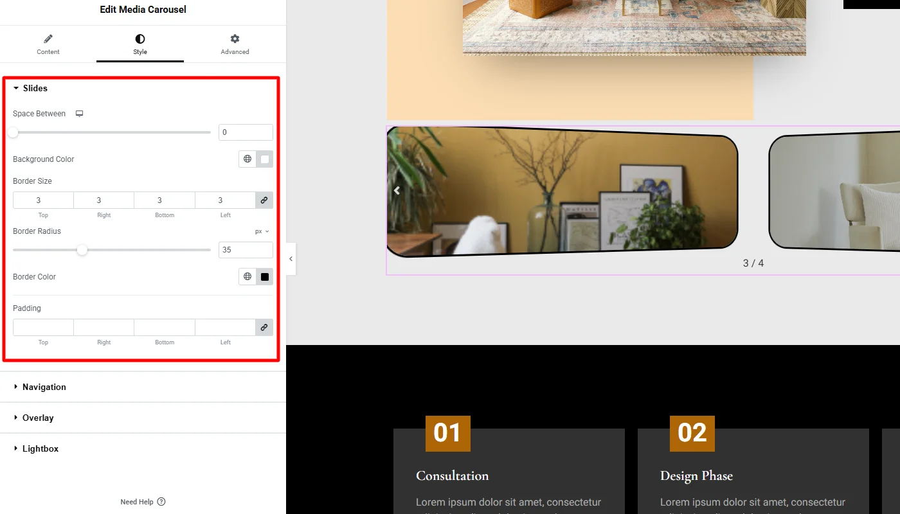
Task: Click the Border Size Top field
Action: 43,200
